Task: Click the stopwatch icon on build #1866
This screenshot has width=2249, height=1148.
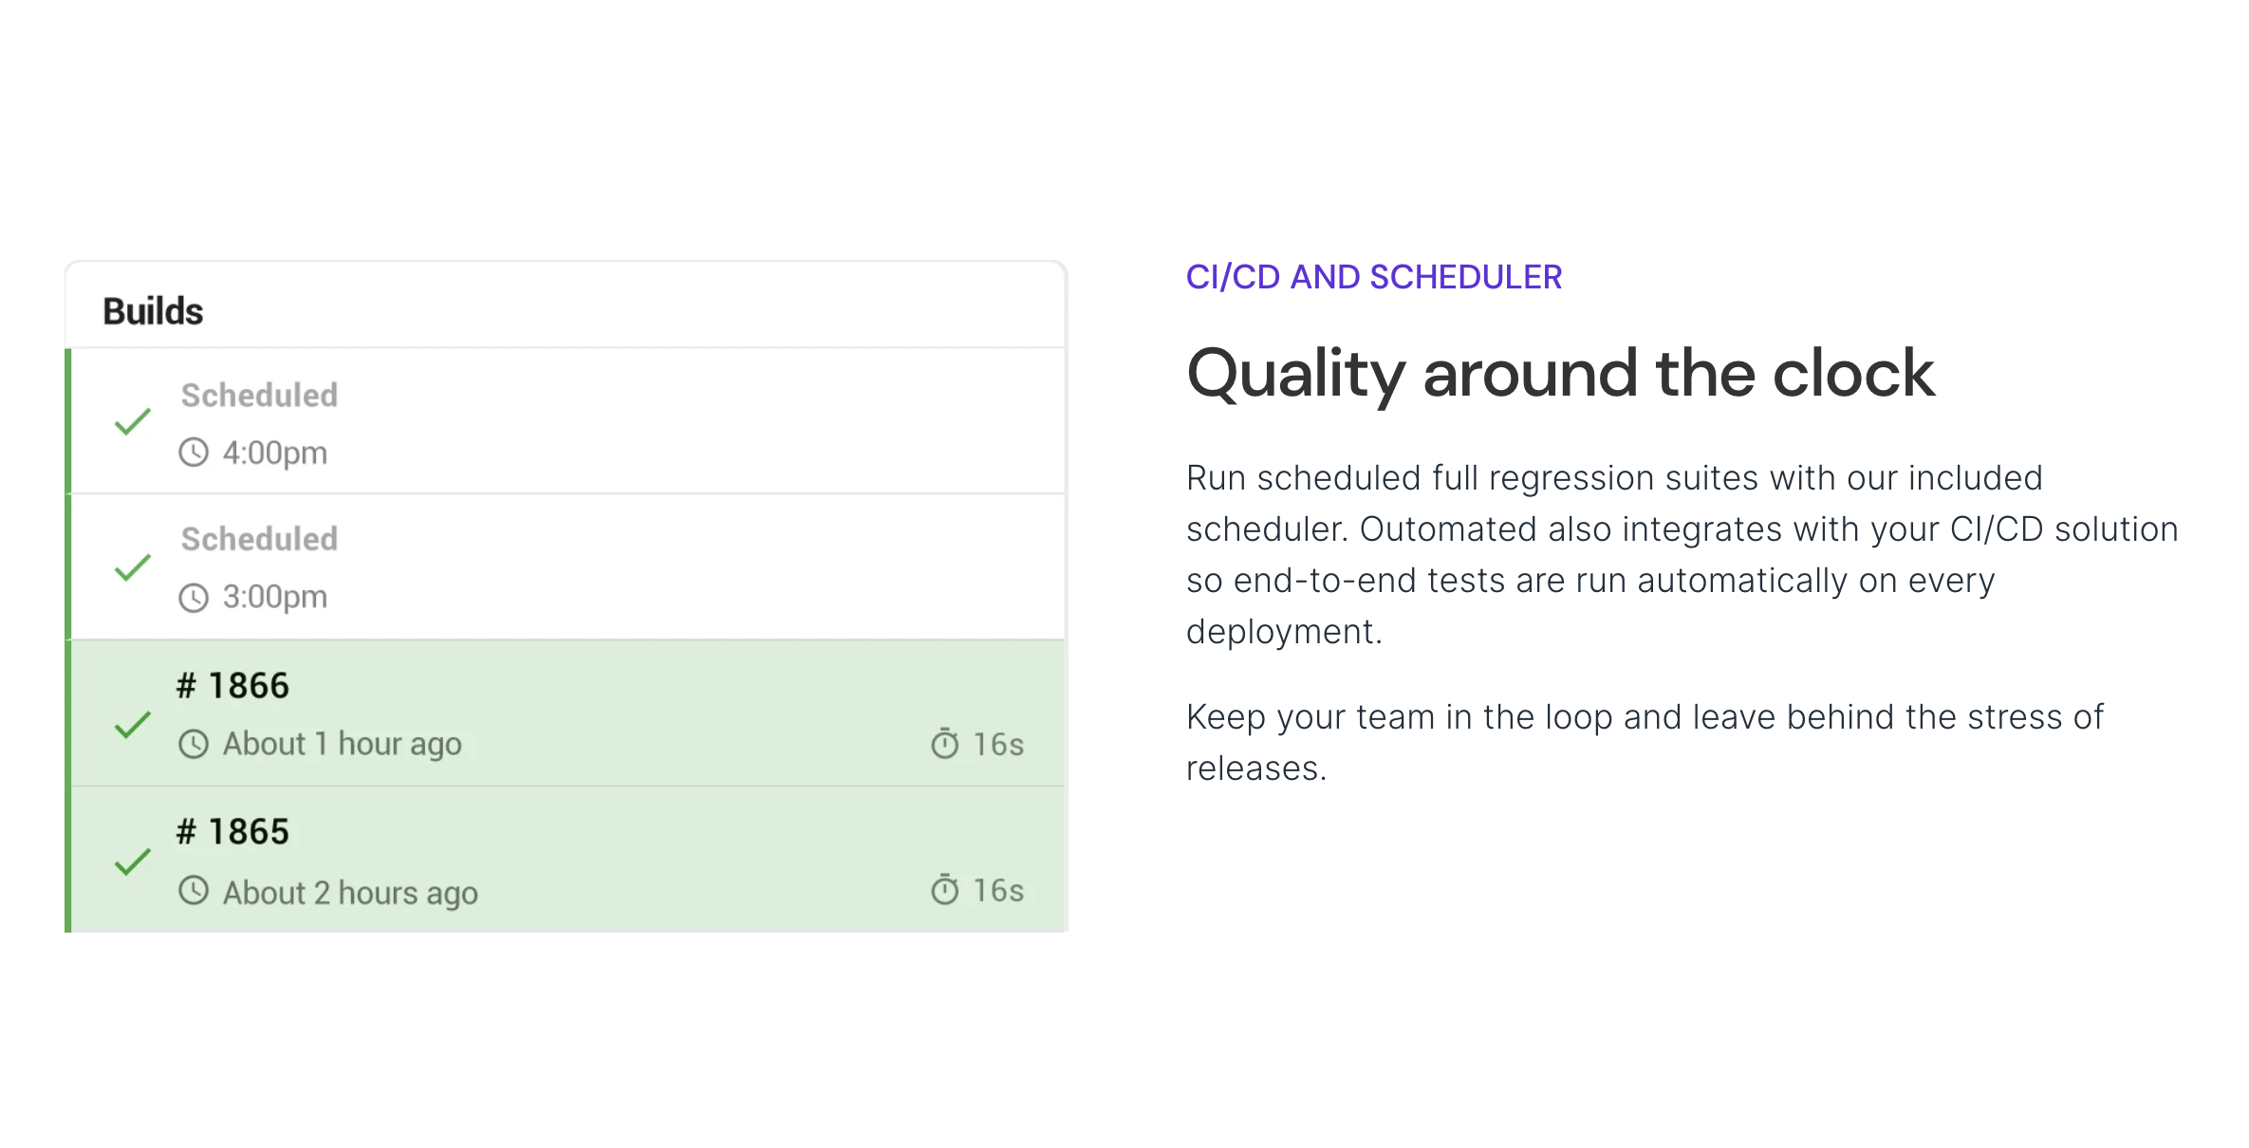Action: point(945,744)
